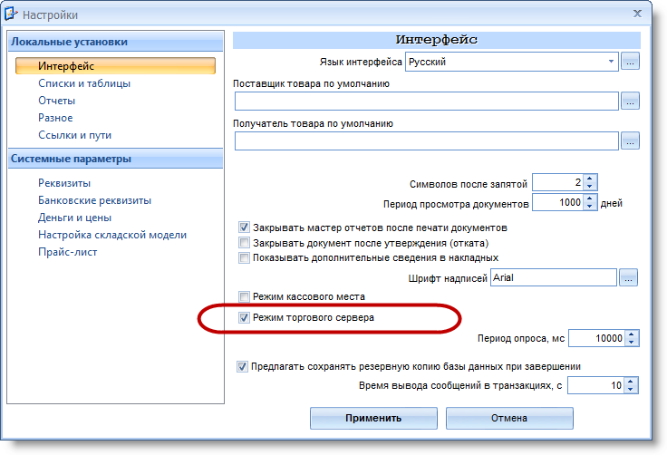Open supplier selection via ellipsis button

[x=630, y=101]
